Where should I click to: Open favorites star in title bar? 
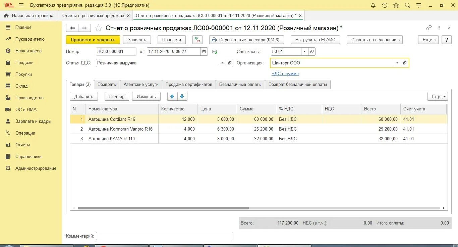[396, 5]
